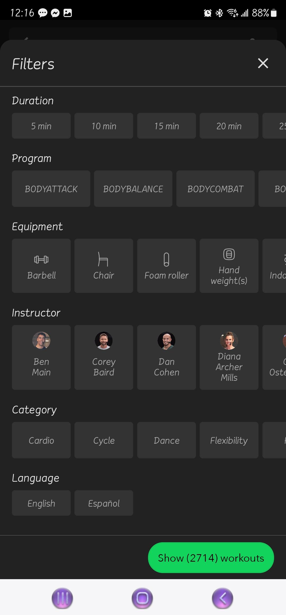Image resolution: width=286 pixels, height=615 pixels.
Task: Select Español language filter
Action: [x=104, y=503]
